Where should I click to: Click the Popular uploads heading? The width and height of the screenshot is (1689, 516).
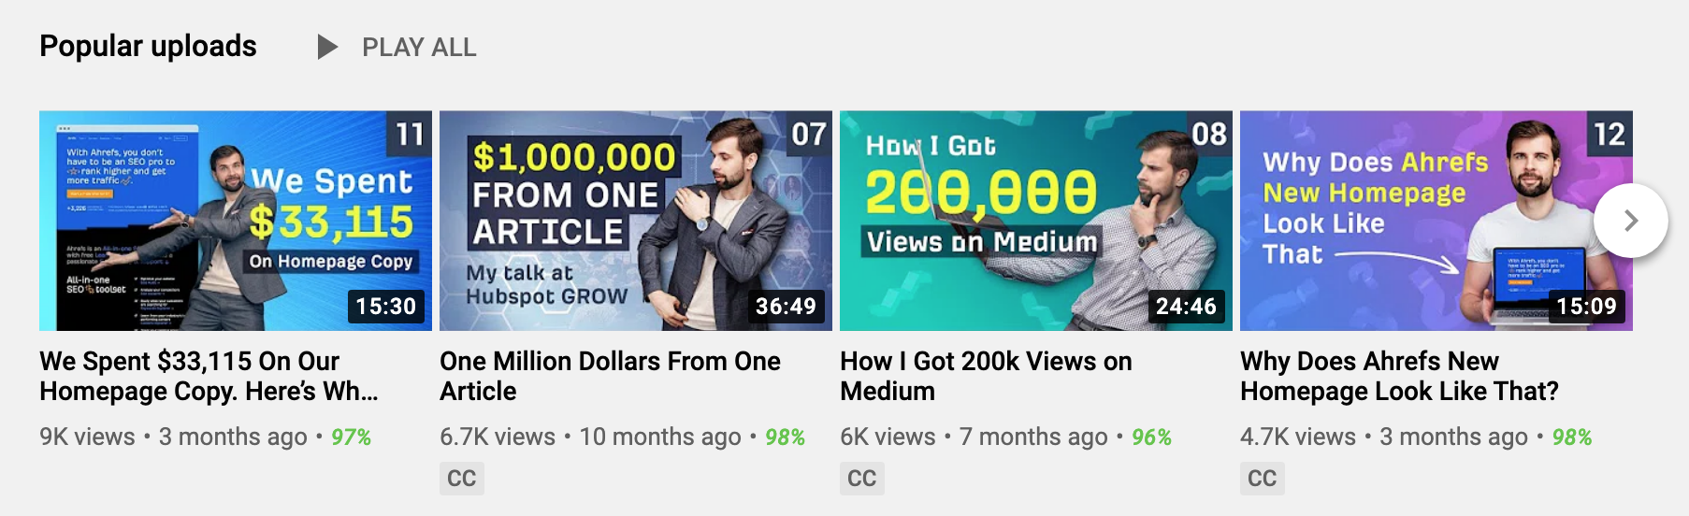[x=148, y=46]
